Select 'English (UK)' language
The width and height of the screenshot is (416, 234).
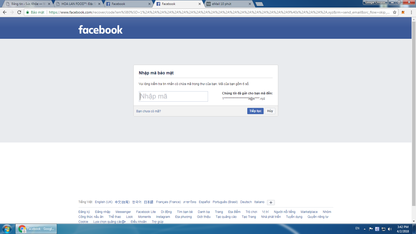[x=104, y=202]
